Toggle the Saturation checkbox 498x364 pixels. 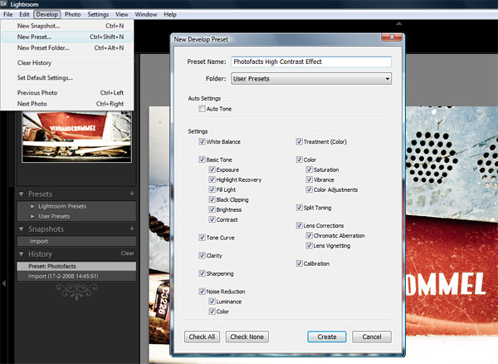point(309,170)
